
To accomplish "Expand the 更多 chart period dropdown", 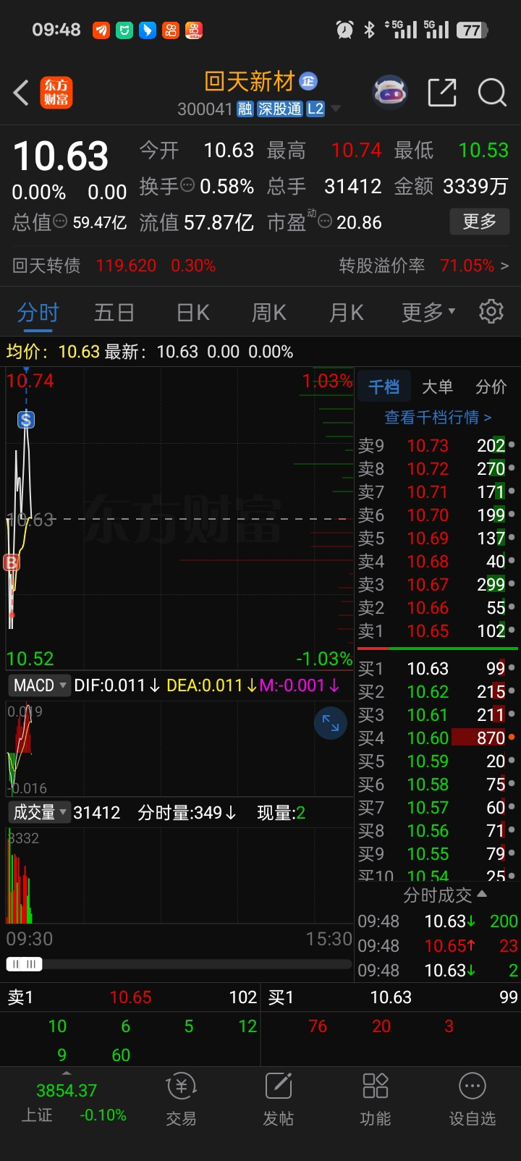I will pos(428,312).
